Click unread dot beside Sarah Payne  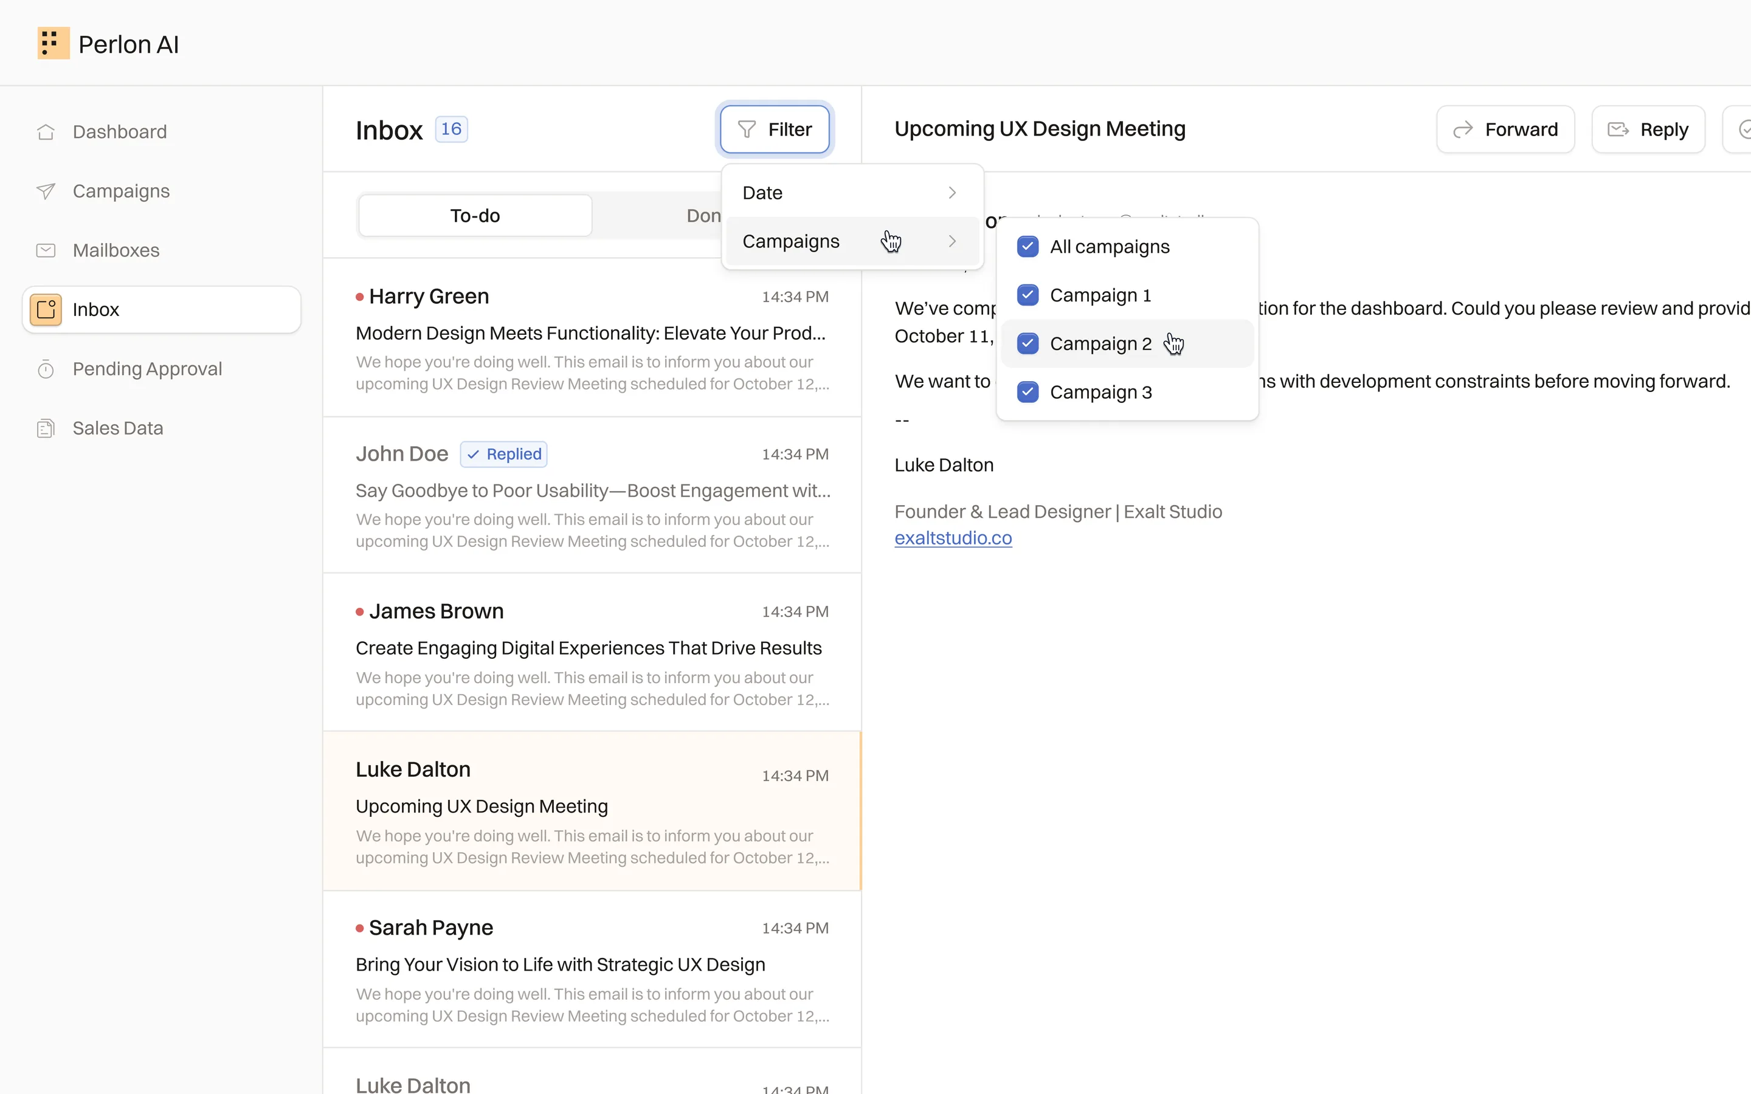point(359,928)
